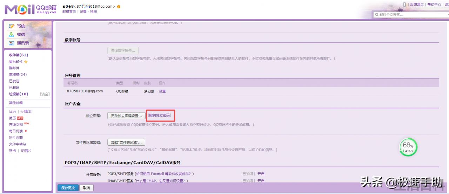Click [撤销独立密码] revoke password link
Viewport: 449px width, 194px height.
click(x=160, y=115)
